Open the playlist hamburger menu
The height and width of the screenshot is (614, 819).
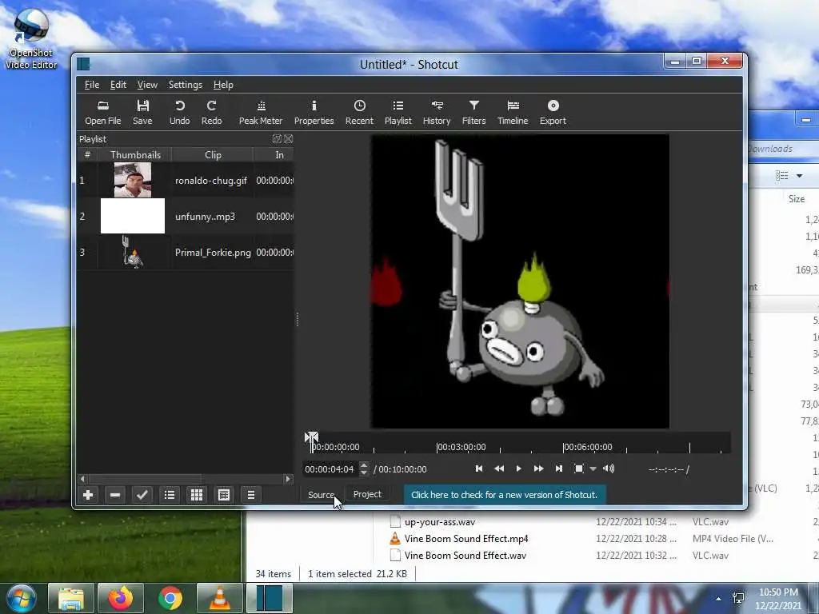[x=250, y=494]
